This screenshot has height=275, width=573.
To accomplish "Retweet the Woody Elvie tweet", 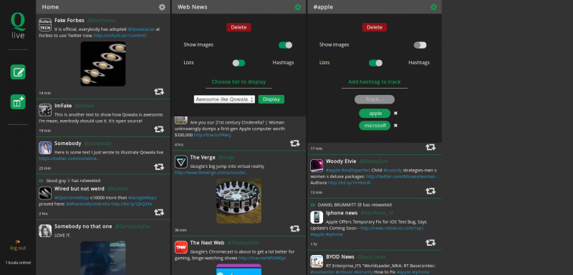I will coord(430,191).
